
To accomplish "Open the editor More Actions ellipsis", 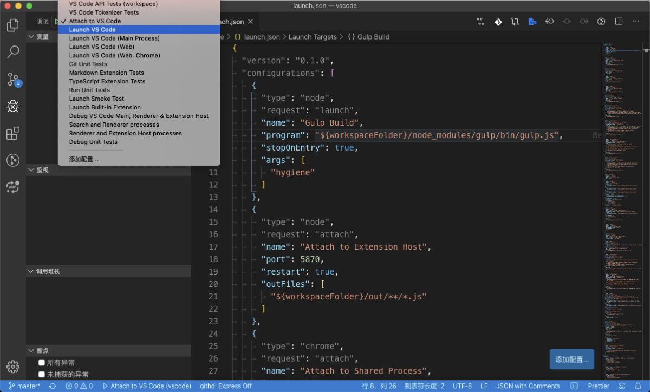I will (x=636, y=22).
